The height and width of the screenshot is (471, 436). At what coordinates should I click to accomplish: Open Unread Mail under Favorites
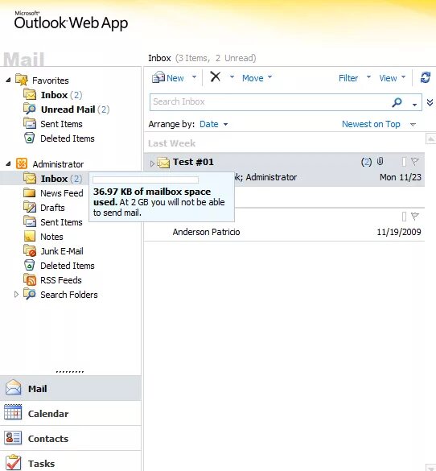click(x=75, y=109)
